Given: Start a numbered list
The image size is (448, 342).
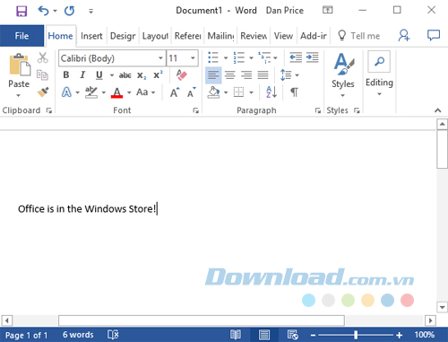Looking at the screenshot, I should click(239, 57).
